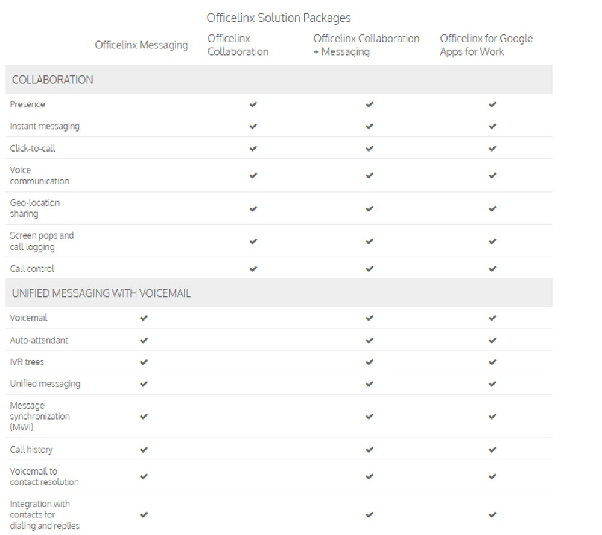This screenshot has width=602, height=535.
Task: Click the Officelinx Messaging column heading
Action: [x=141, y=45]
